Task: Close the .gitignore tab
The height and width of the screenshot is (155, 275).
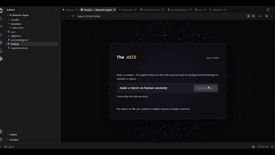Action: [225, 10]
